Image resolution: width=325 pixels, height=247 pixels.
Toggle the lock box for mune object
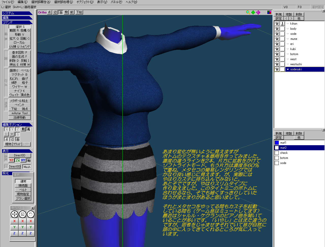click(x=282, y=39)
